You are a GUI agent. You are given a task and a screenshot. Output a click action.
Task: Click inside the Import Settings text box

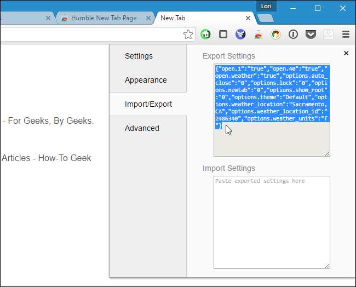click(272, 222)
